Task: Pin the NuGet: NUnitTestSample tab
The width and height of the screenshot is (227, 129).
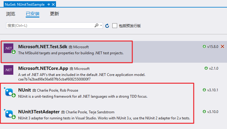Action: (x=48, y=5)
